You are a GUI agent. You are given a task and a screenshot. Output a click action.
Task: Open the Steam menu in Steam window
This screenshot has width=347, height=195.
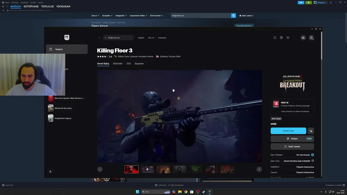point(6,2)
